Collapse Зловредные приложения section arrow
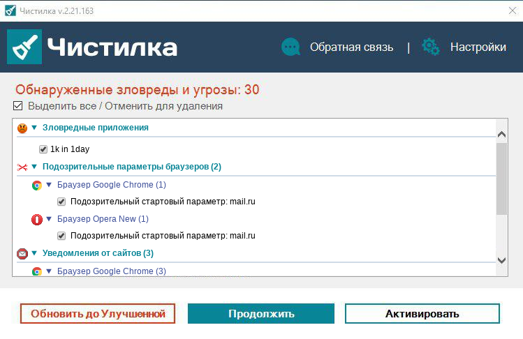The image size is (523, 339). (x=34, y=128)
